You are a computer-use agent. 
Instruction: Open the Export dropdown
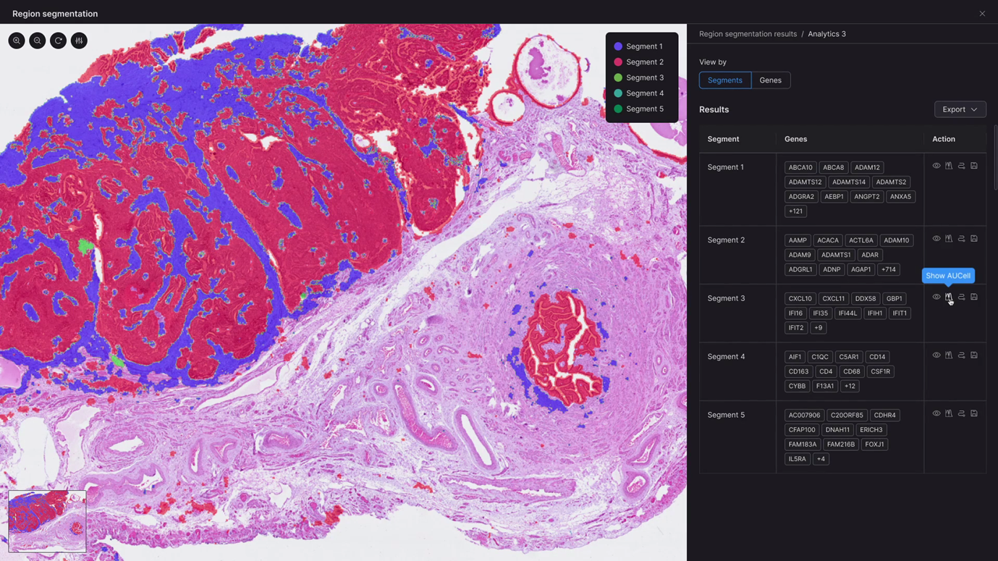[x=960, y=109]
